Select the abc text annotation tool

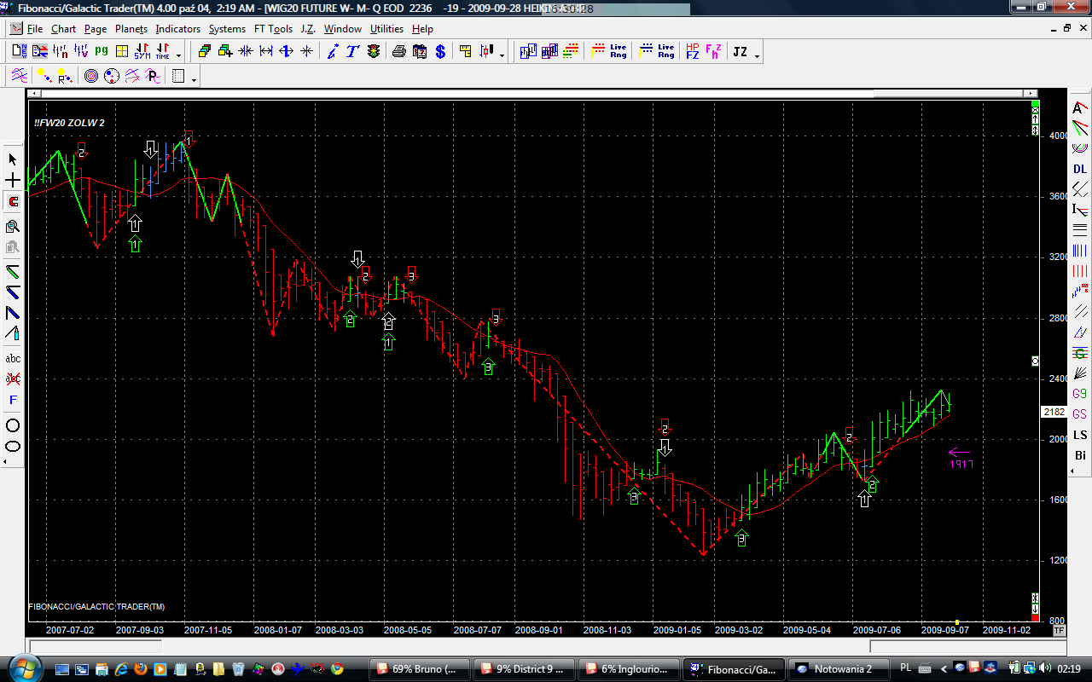[13, 358]
